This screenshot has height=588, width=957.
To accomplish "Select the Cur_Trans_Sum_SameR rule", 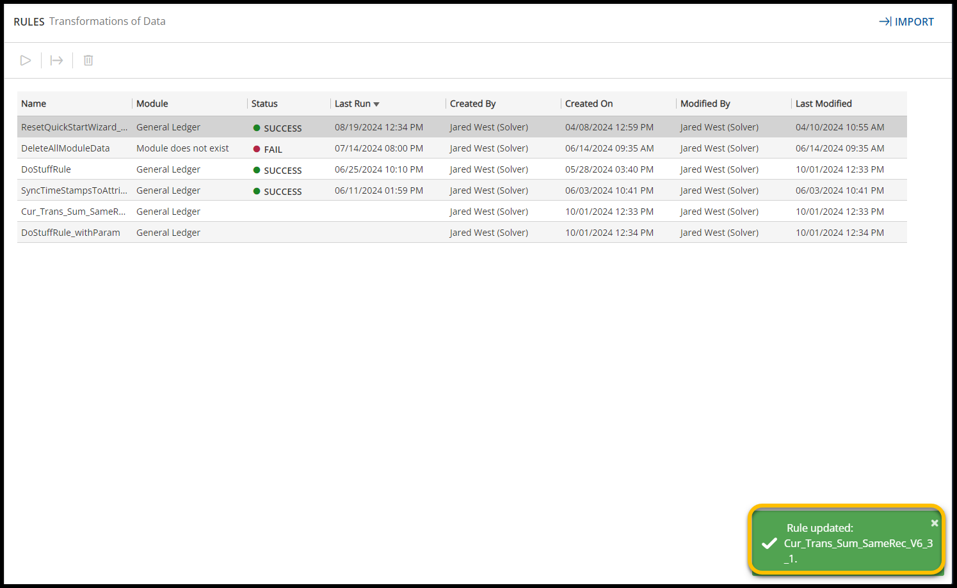I will point(73,212).
